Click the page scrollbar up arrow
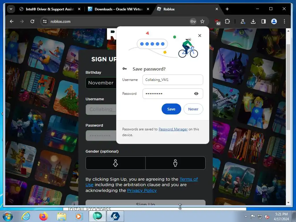Viewport: 296px width, 222px height. point(288,31)
